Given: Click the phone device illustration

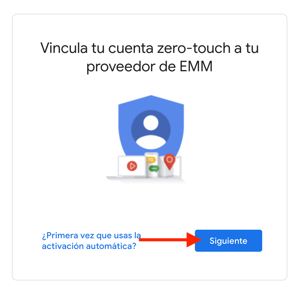Looking at the screenshot, I should click(151, 165).
